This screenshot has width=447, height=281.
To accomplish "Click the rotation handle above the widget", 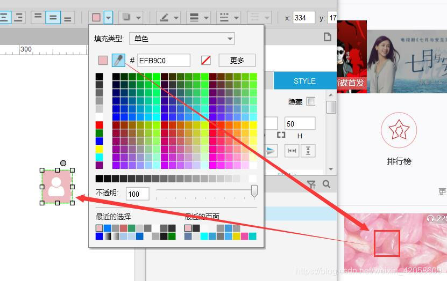I will [63, 163].
